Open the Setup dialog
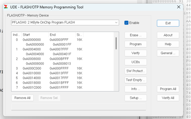The image size is (191, 119). (x=136, y=98)
